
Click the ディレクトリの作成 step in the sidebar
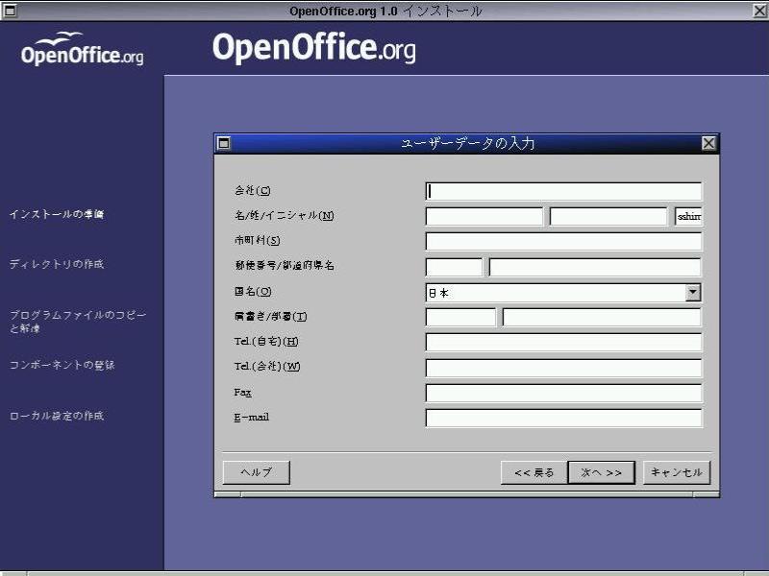point(57,264)
